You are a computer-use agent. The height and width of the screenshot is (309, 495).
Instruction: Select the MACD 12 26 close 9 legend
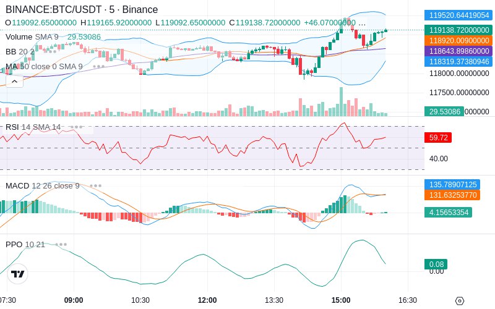42,185
